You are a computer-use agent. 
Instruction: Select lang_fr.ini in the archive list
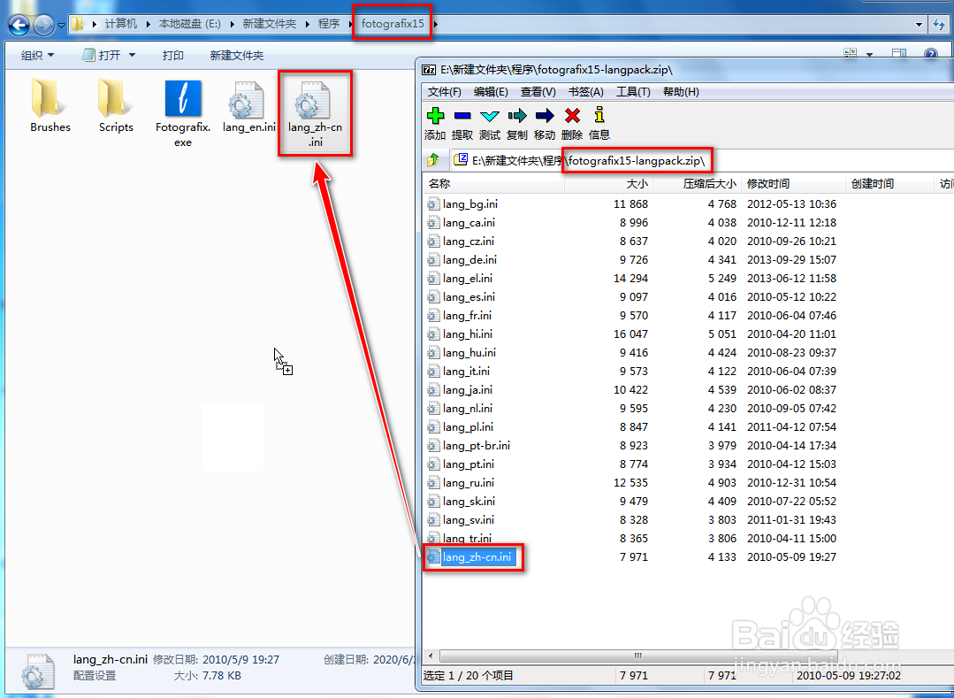[467, 315]
